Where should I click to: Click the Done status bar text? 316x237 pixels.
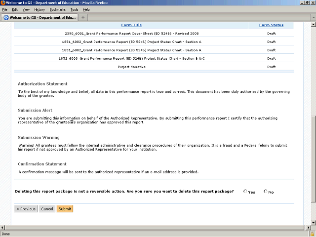(x=5, y=234)
